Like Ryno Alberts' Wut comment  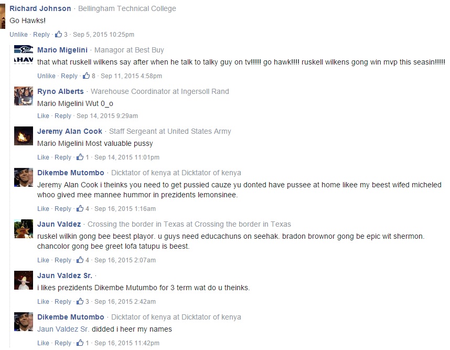[x=43, y=116]
